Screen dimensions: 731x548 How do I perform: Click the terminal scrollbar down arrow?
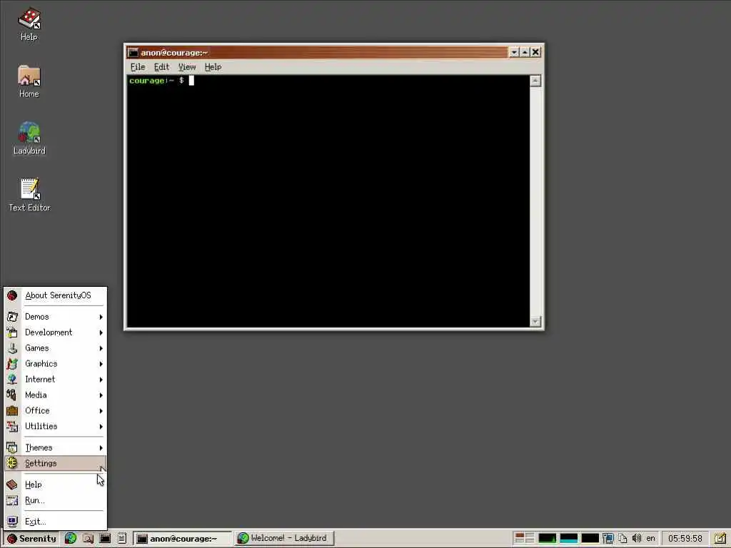coord(535,322)
